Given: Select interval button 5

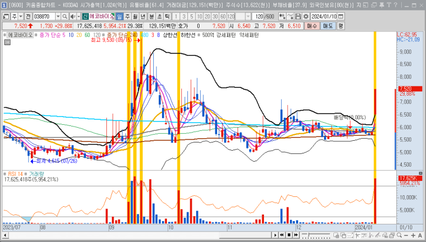Looking at the screenshot, I should 192,16.
